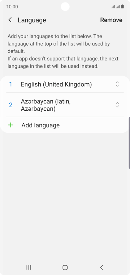130x275 pixels.
Task: Tap the reorder handle for Azərbaycan
Action: (x=117, y=105)
